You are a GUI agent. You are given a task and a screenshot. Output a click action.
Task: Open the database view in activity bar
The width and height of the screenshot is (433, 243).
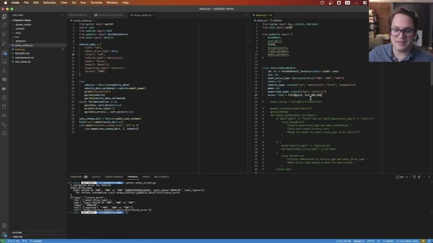click(x=4, y=106)
